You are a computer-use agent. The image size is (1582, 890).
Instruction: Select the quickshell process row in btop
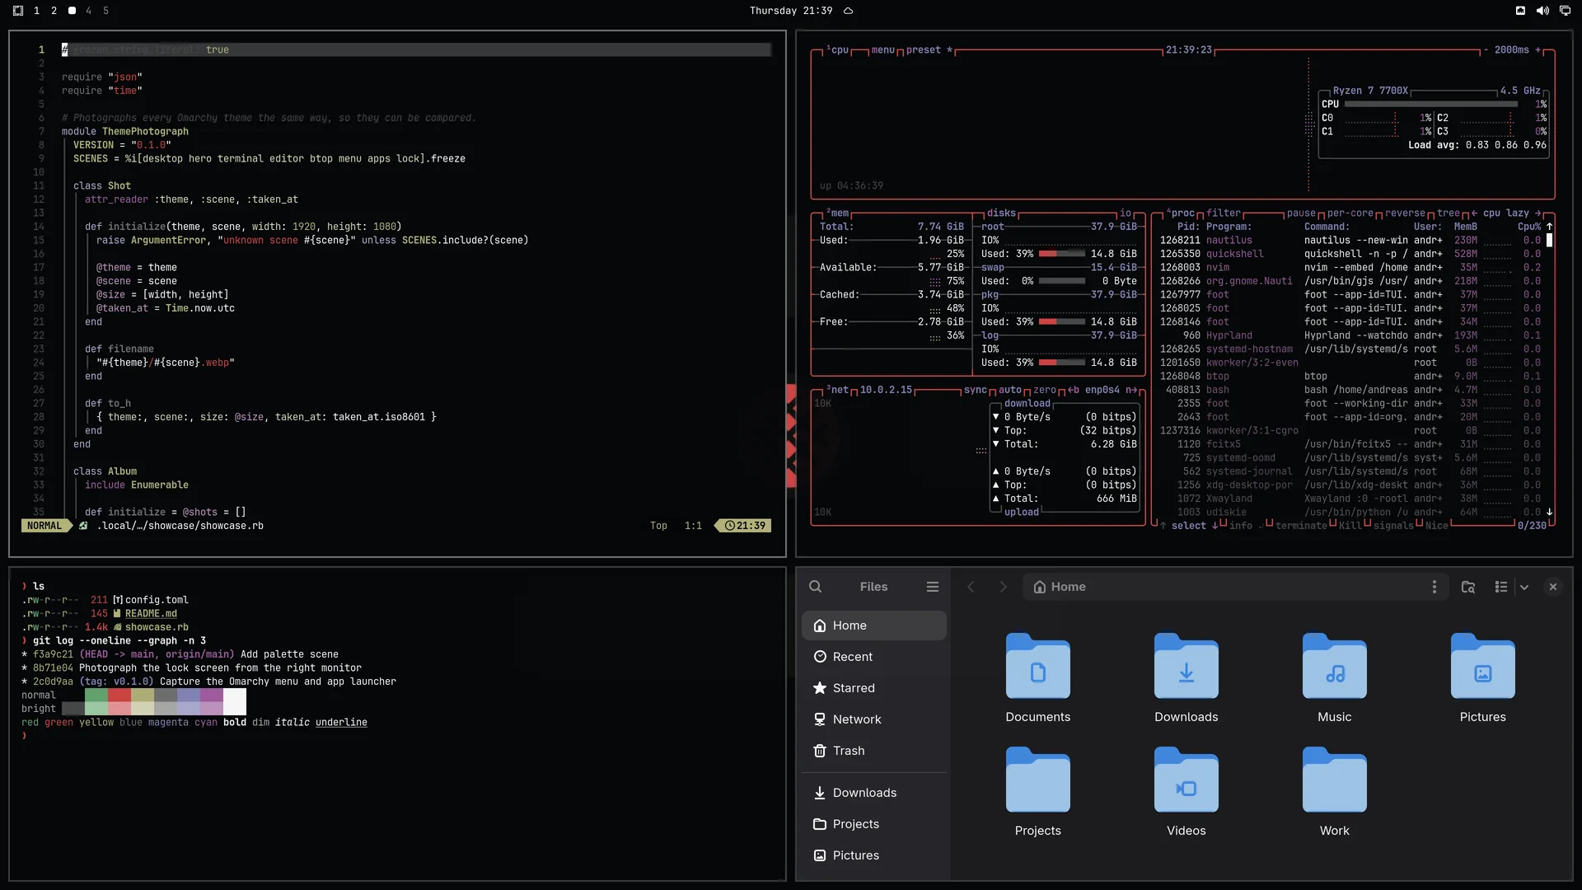[x=1350, y=254]
